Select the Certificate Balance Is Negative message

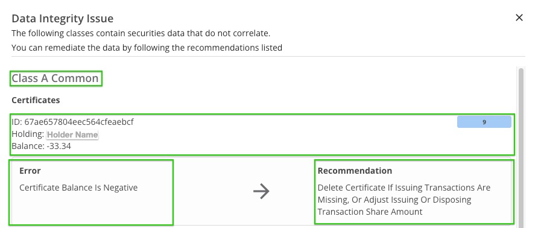tap(78, 188)
